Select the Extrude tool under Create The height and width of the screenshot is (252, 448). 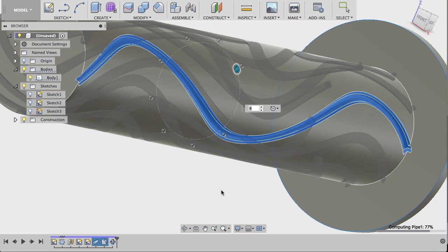click(x=96, y=8)
